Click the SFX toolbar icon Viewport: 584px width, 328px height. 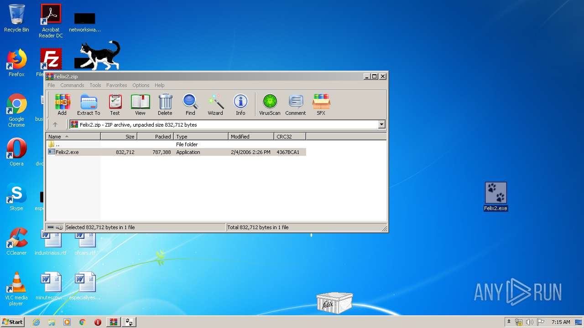click(x=321, y=104)
